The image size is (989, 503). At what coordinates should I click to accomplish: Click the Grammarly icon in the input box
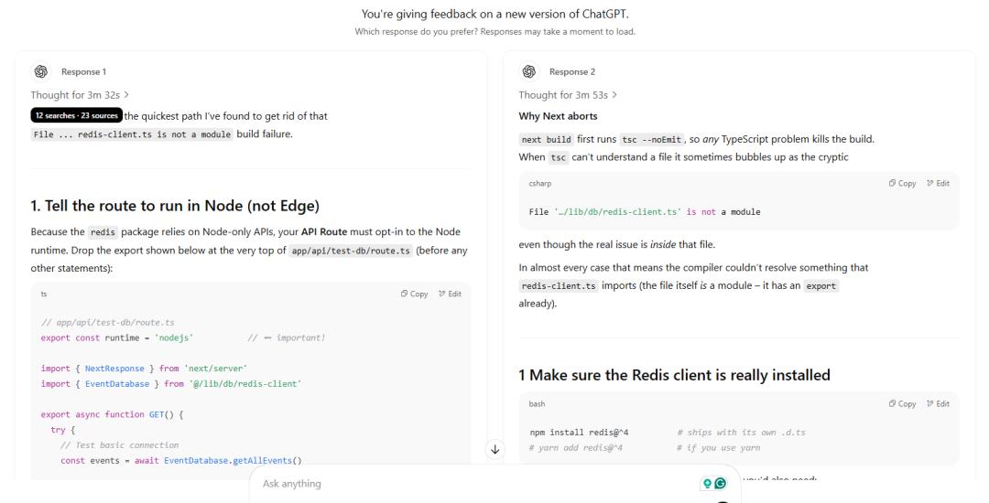tap(720, 483)
